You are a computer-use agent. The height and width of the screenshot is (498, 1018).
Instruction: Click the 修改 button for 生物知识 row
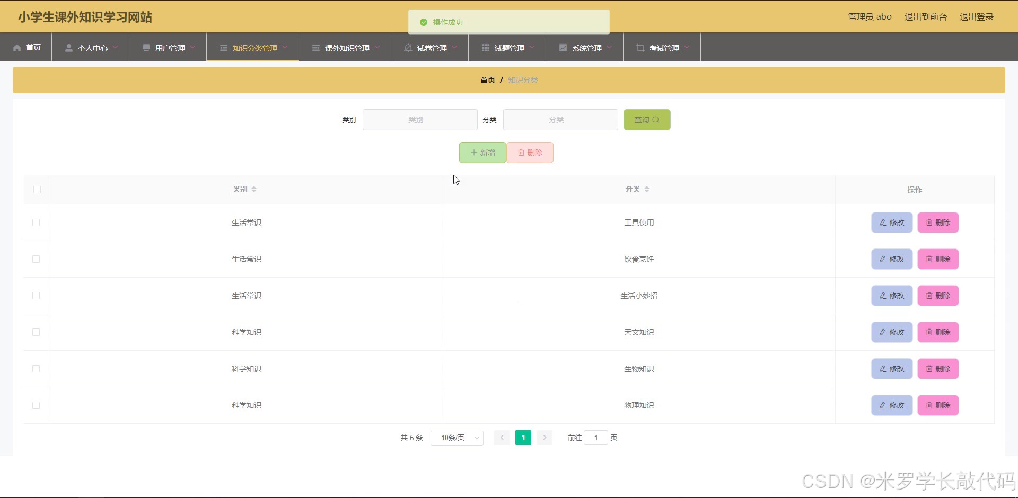point(892,369)
